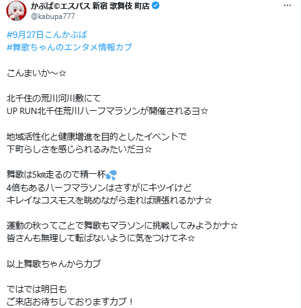Open hashtag #9月27日こんかぶぱ
The image size is (301, 308).
[x=47, y=35]
